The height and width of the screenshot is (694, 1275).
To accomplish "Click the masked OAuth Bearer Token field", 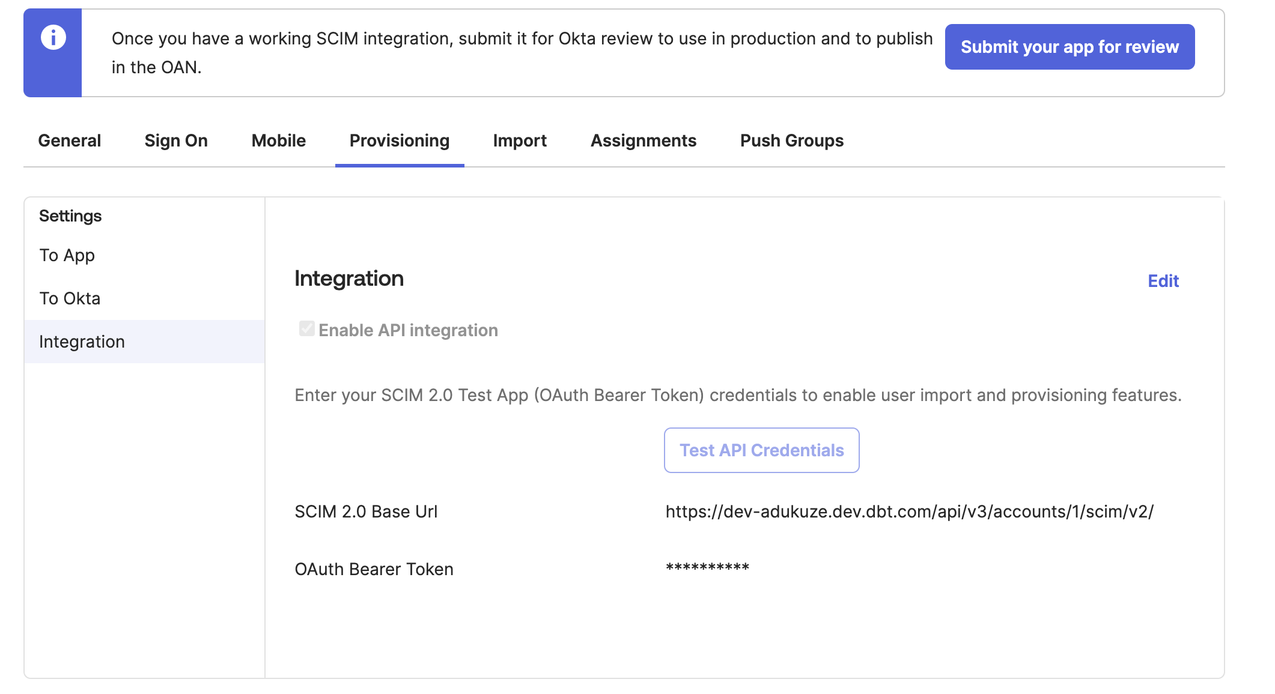I will click(x=706, y=567).
